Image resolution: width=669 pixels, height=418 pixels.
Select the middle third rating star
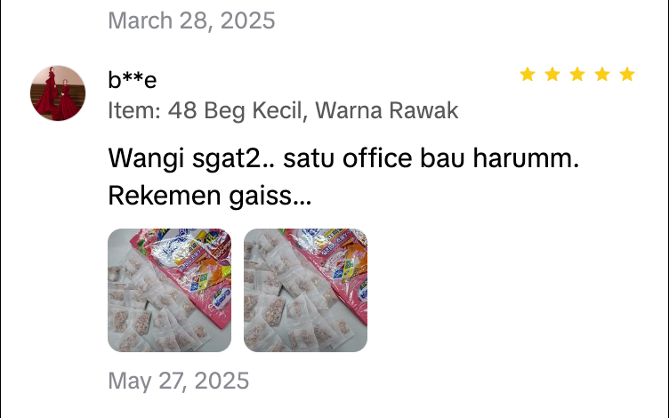pyautogui.click(x=576, y=74)
